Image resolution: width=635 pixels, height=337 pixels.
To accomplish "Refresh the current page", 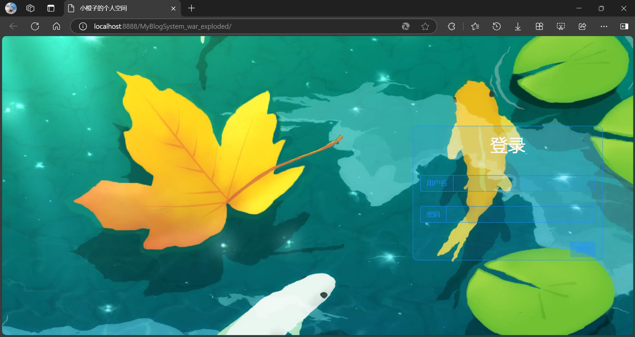I will click(35, 26).
